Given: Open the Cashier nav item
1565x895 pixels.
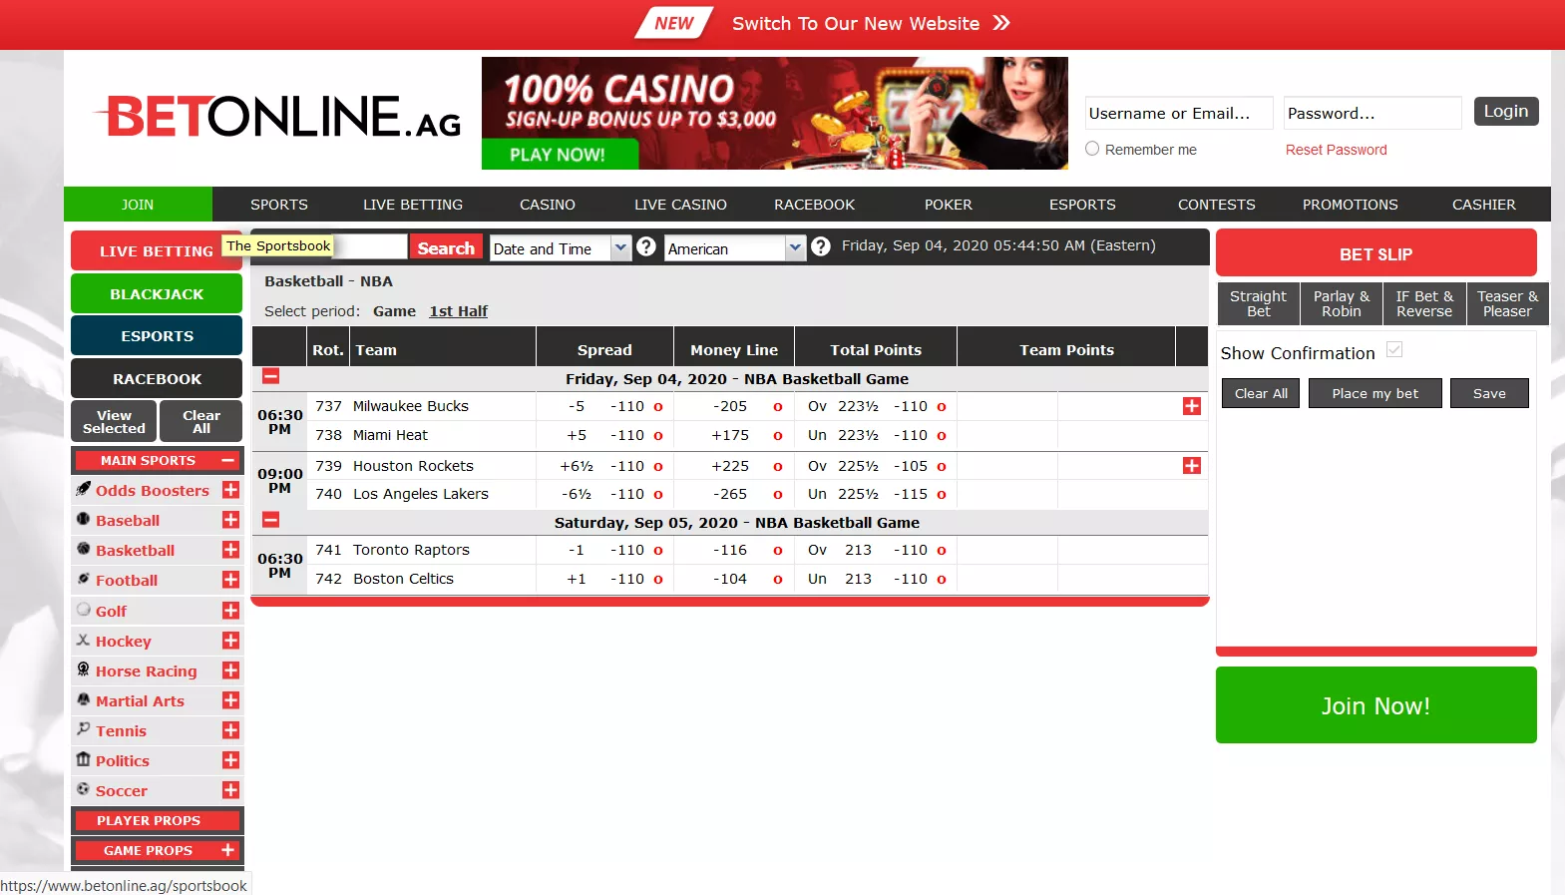Looking at the screenshot, I should pos(1484,205).
